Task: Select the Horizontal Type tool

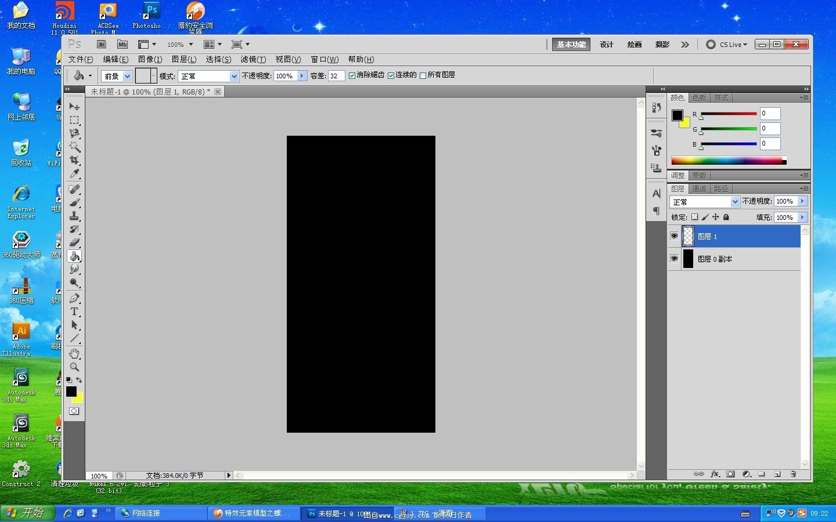Action: click(74, 311)
